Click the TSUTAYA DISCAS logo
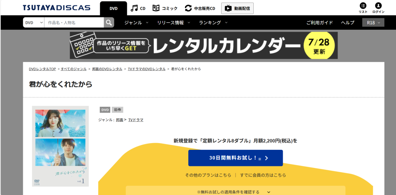 [56, 8]
